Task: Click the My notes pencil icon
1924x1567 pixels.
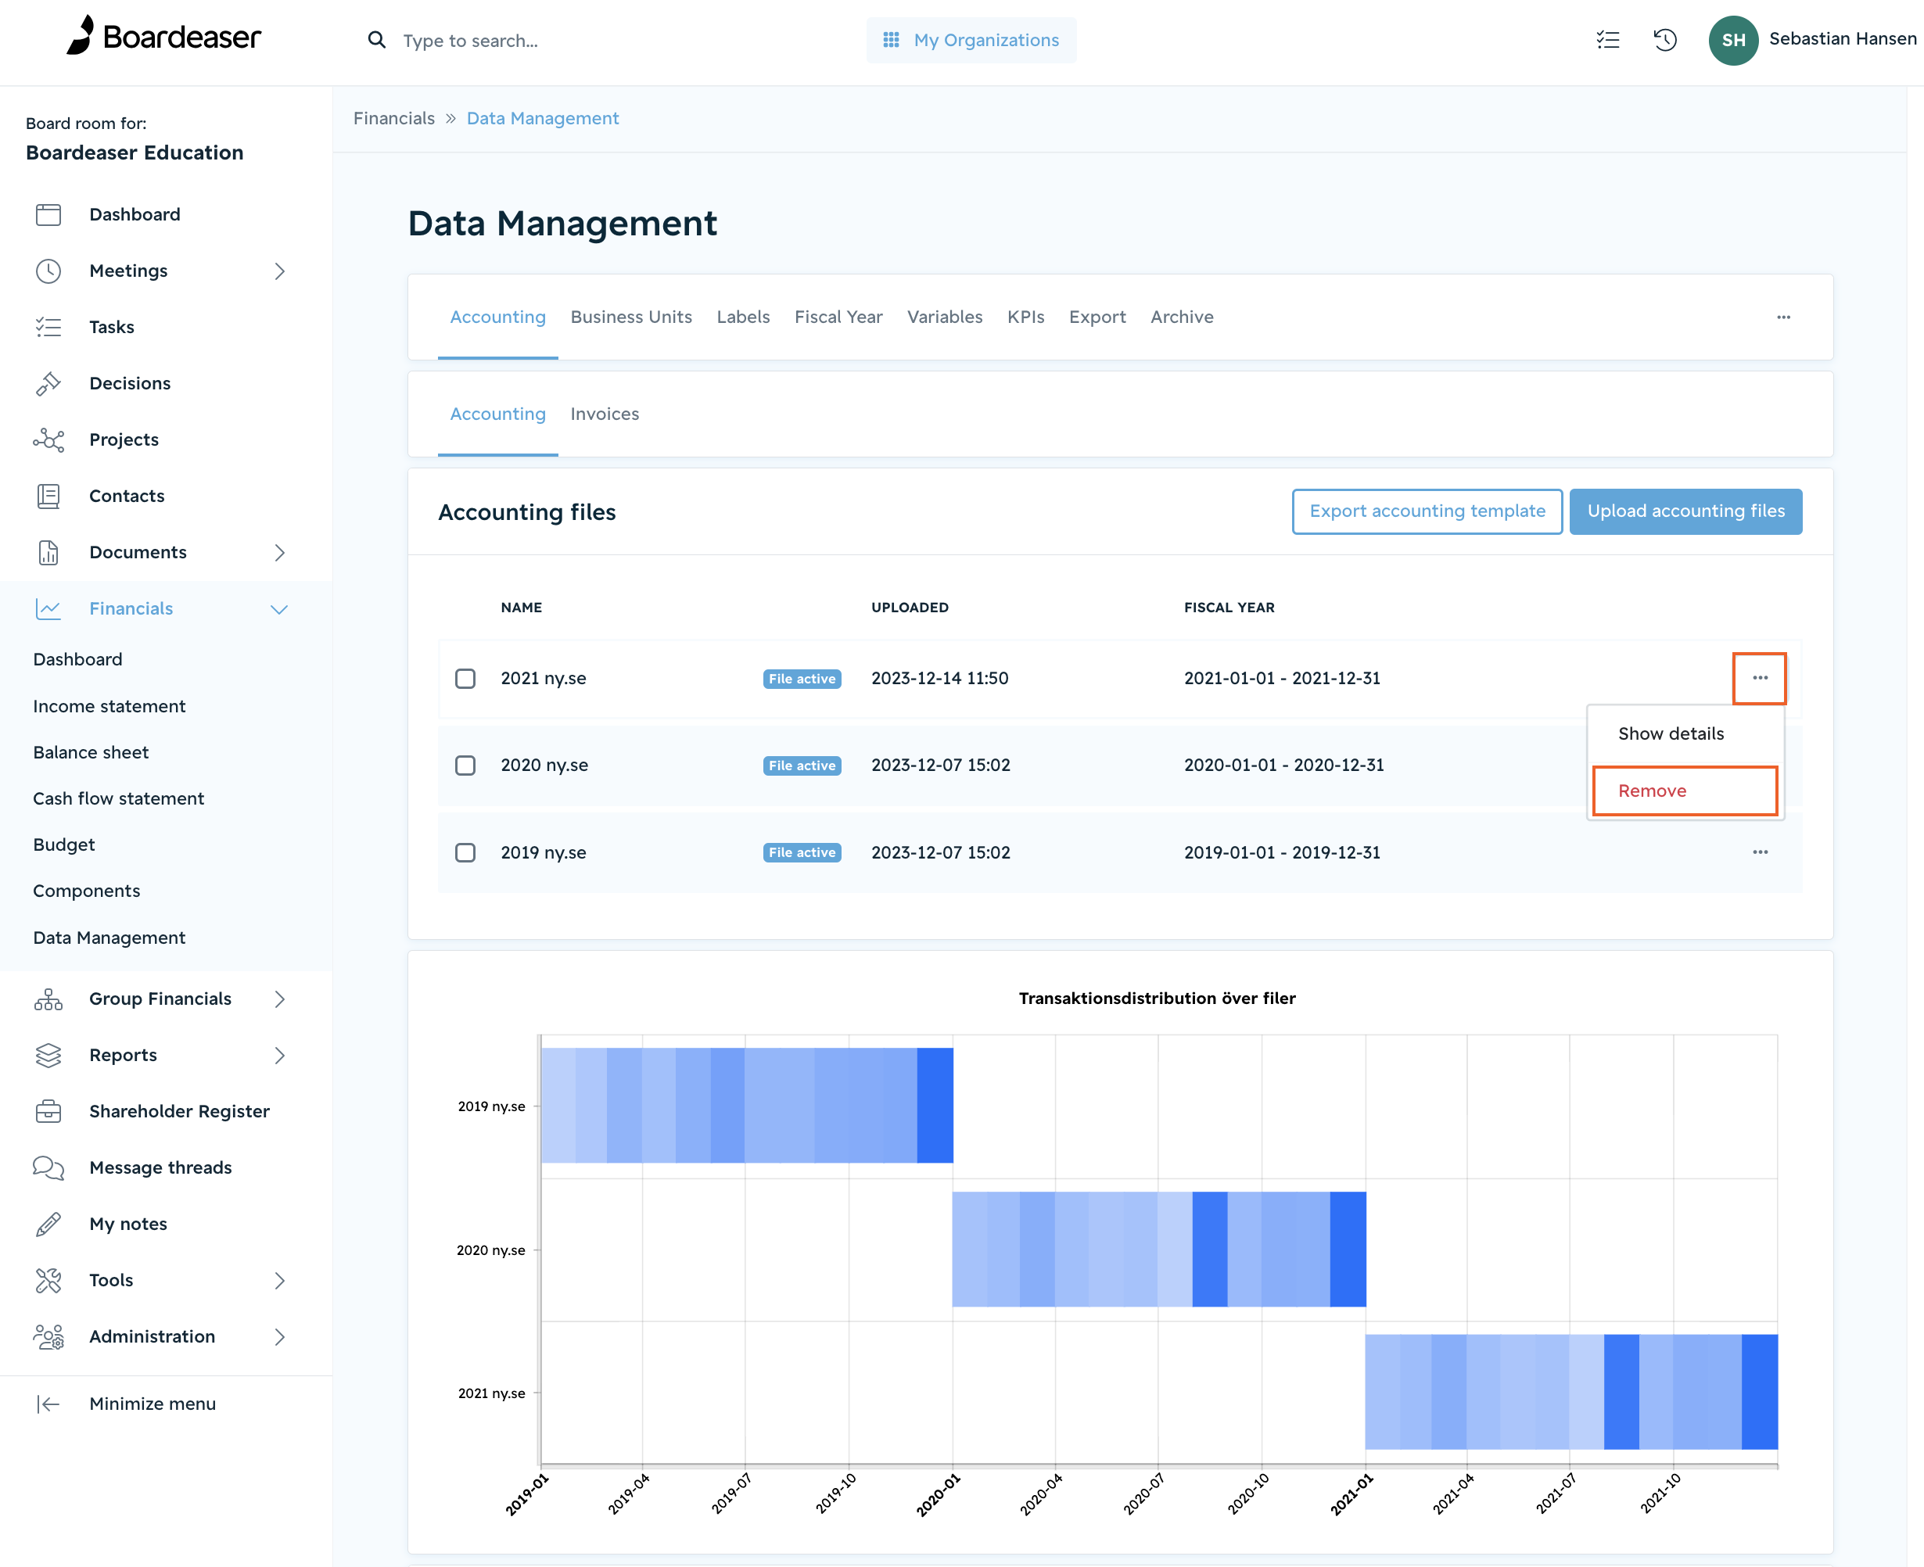Action: (x=48, y=1224)
